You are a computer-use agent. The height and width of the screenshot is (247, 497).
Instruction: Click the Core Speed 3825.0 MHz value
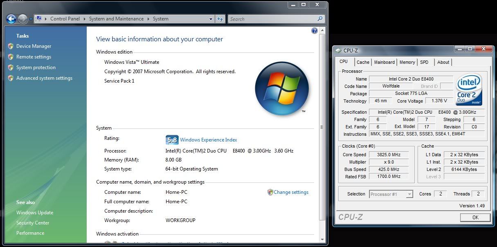pyautogui.click(x=389, y=155)
